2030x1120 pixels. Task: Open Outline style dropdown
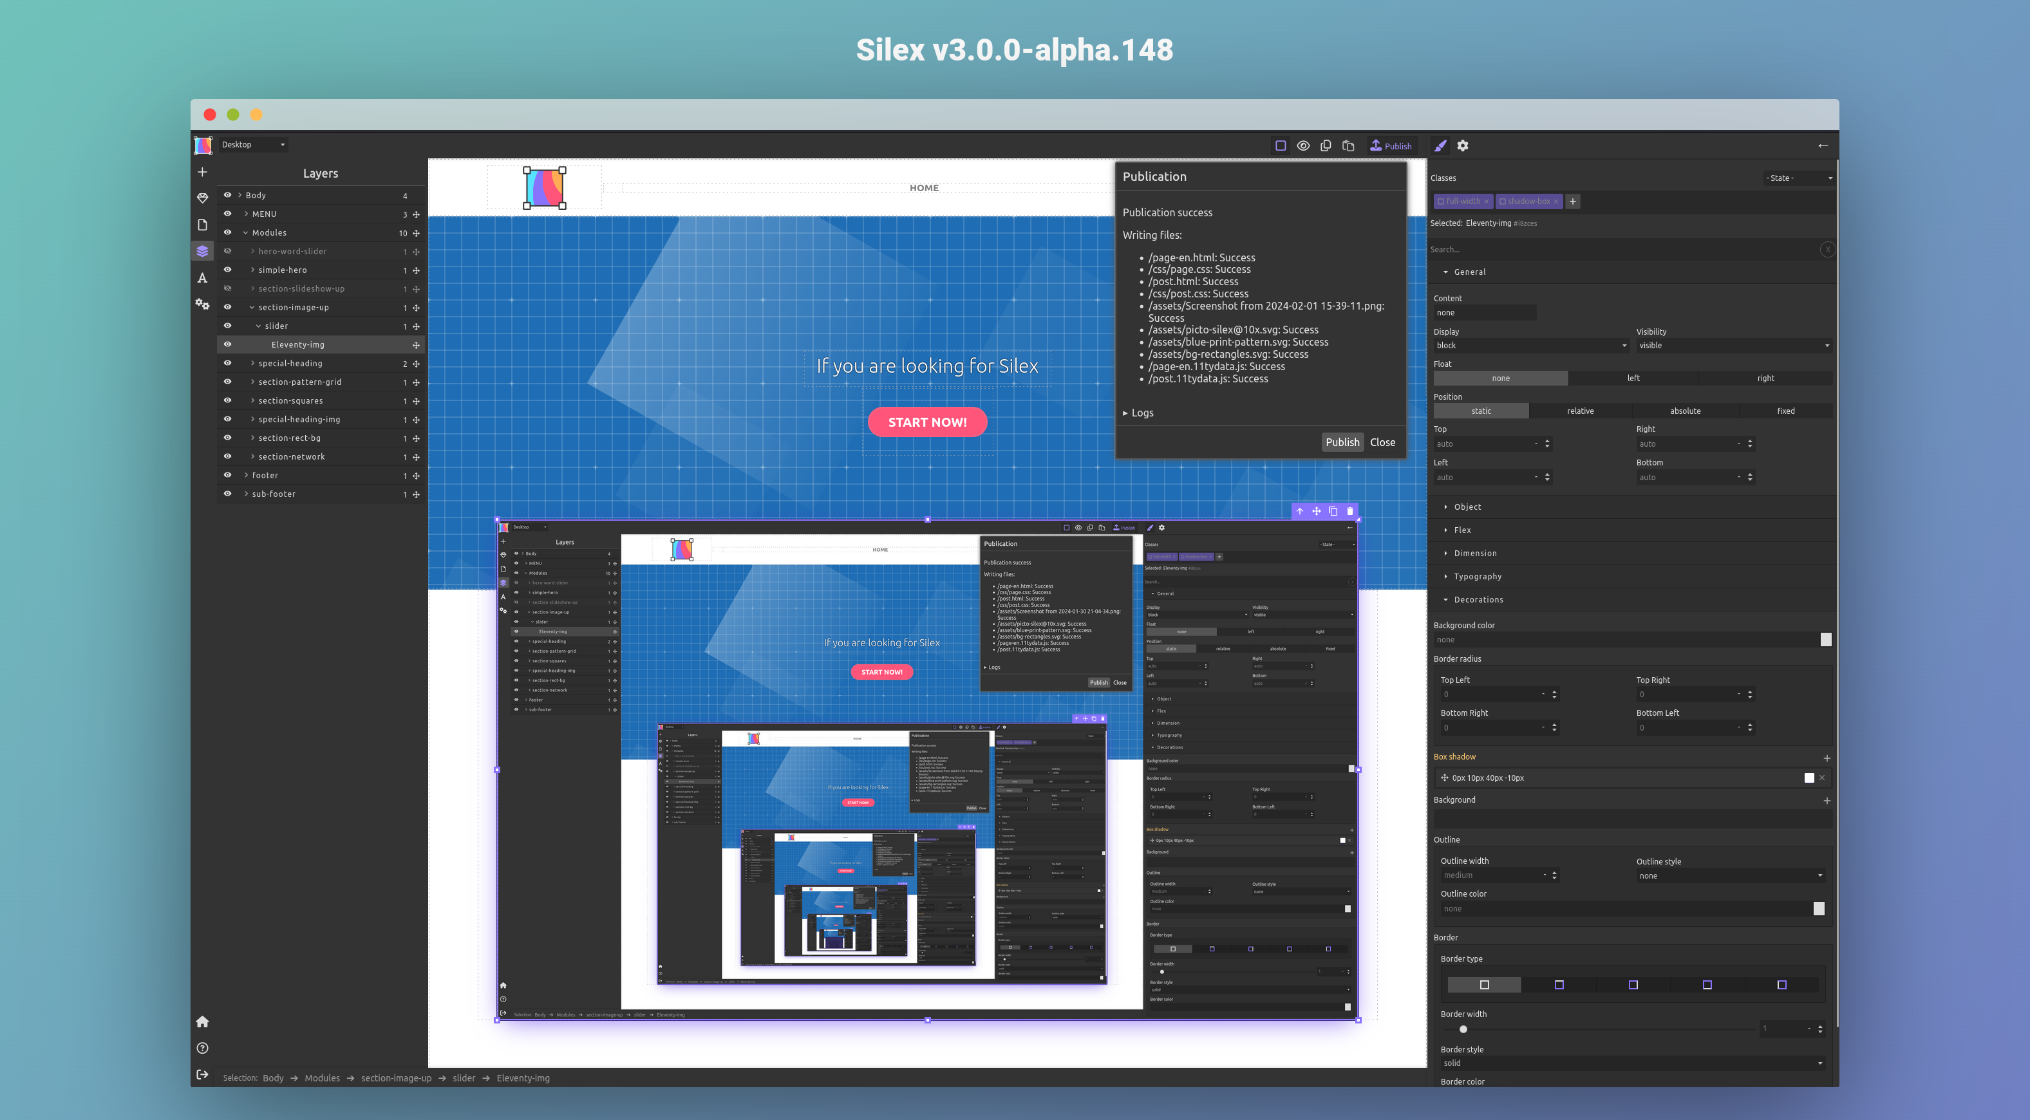[1731, 876]
